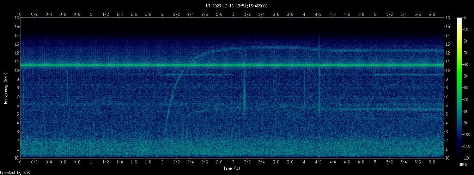Screen dimensions: 474x175
Task: Click the 'Created by SoX' text
Action: coord(15,172)
